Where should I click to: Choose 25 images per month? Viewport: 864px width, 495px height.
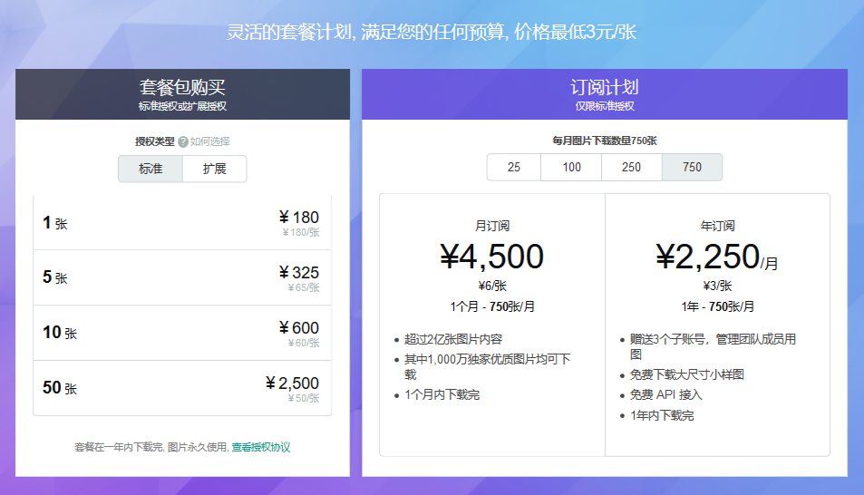point(514,167)
